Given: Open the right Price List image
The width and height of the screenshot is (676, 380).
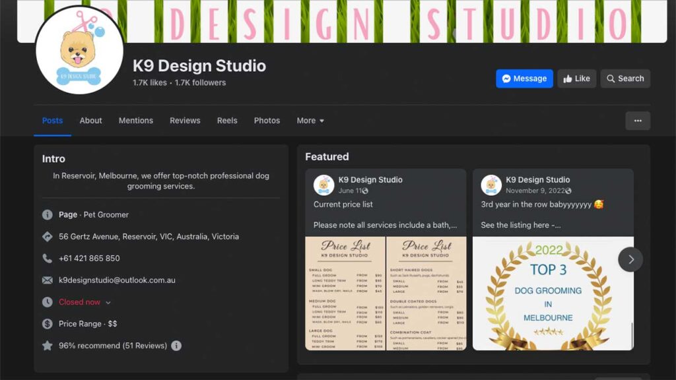Looking at the screenshot, I should point(426,294).
